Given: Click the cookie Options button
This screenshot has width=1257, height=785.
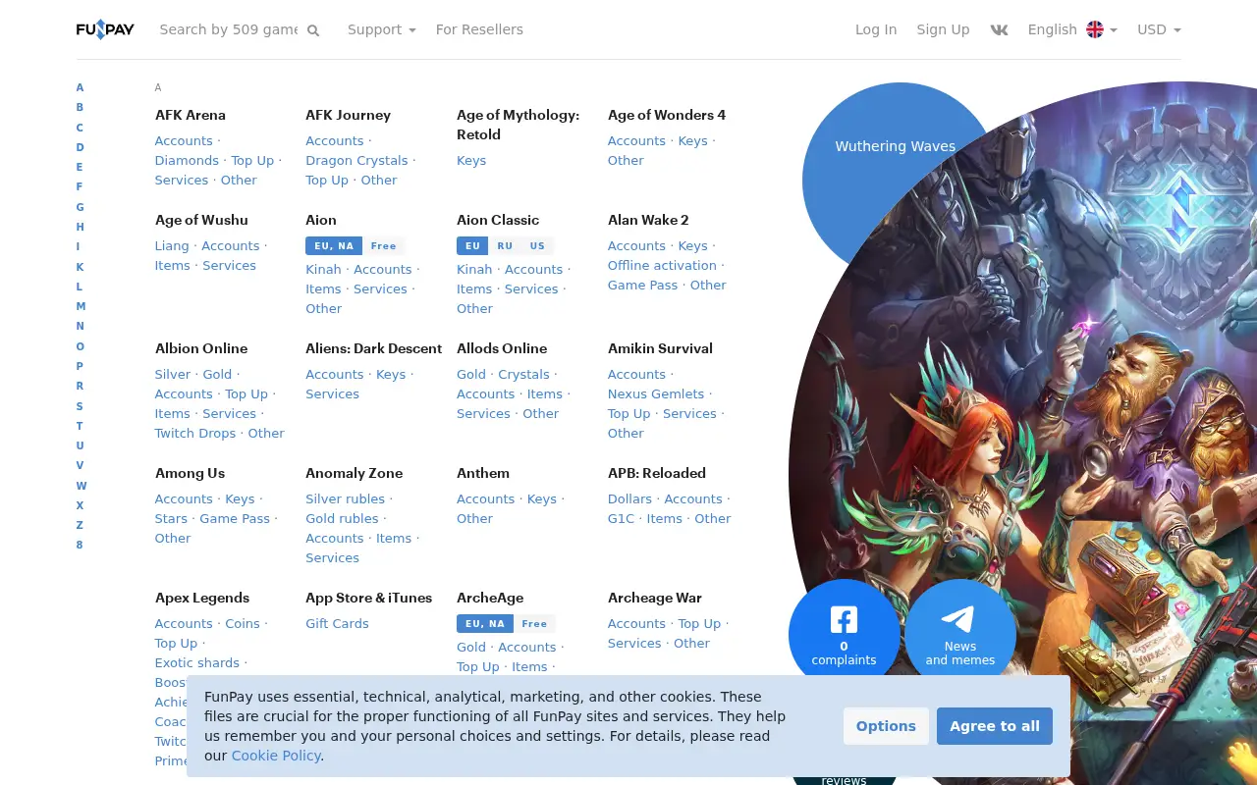Looking at the screenshot, I should point(886,726).
